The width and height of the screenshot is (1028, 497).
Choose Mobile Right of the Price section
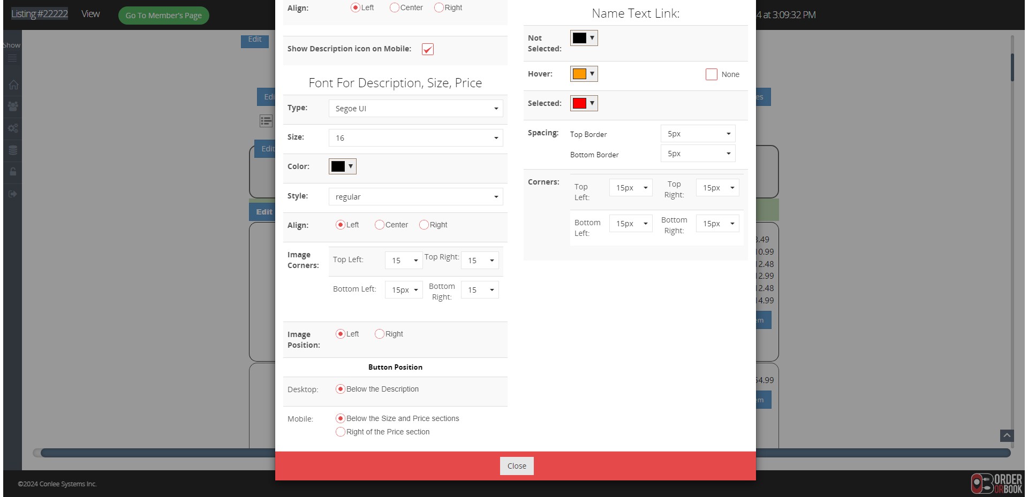pos(341,432)
